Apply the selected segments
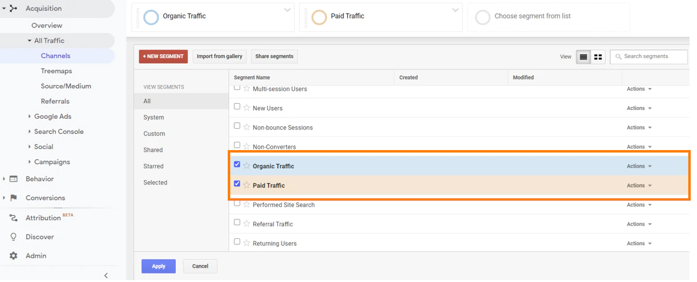The image size is (697, 282). click(159, 266)
